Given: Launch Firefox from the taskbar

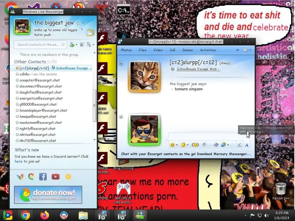Looking at the screenshot, I should pyautogui.click(x=45, y=215).
